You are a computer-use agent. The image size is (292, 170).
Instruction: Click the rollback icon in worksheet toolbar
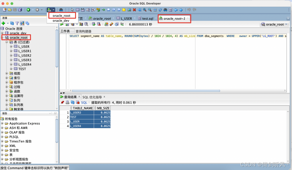(x=99, y=24)
